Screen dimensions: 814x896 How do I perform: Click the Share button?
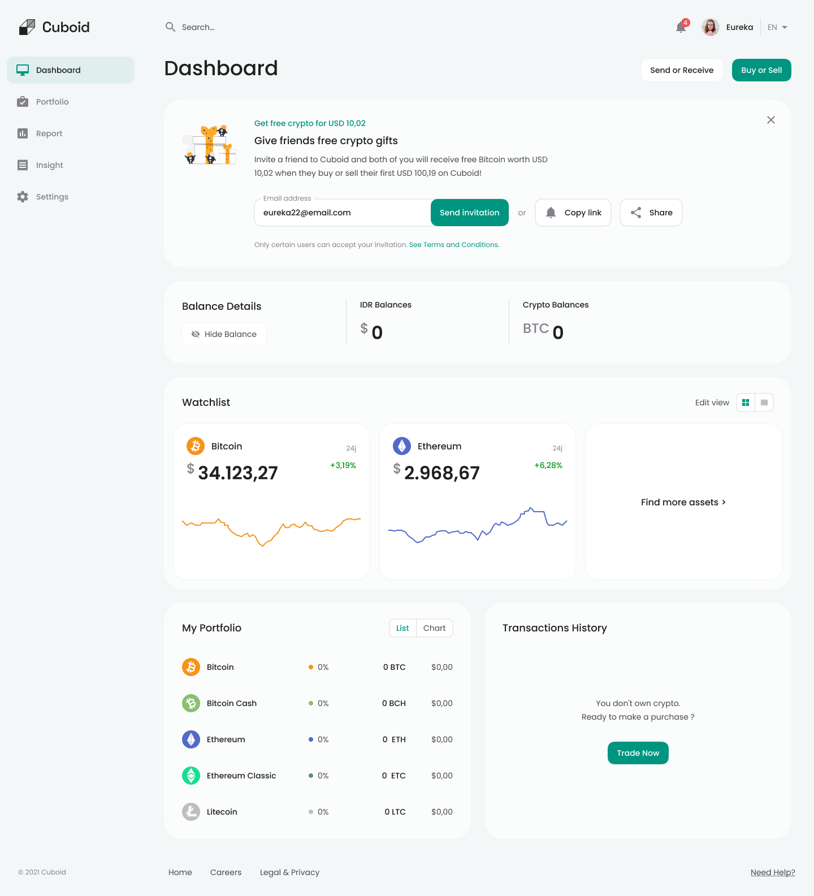[x=651, y=213]
